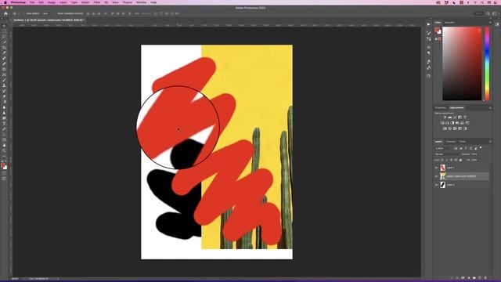Switch to the Properties tab
Viewport: 501px width, 282px height.
[440, 108]
